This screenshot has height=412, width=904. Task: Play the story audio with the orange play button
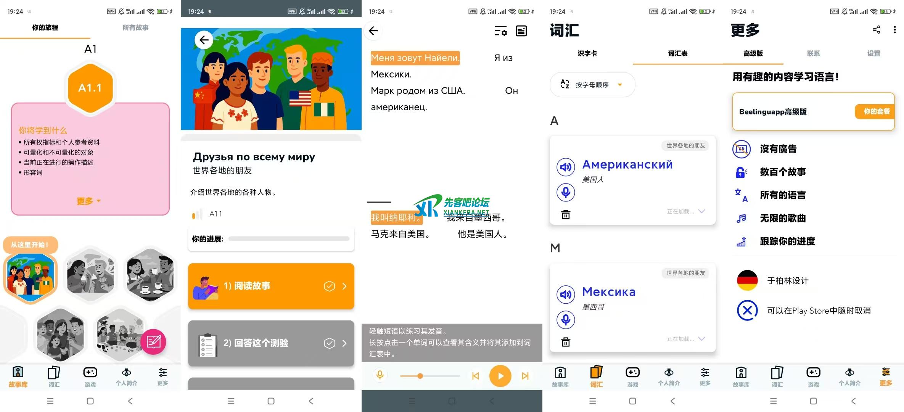pos(500,376)
